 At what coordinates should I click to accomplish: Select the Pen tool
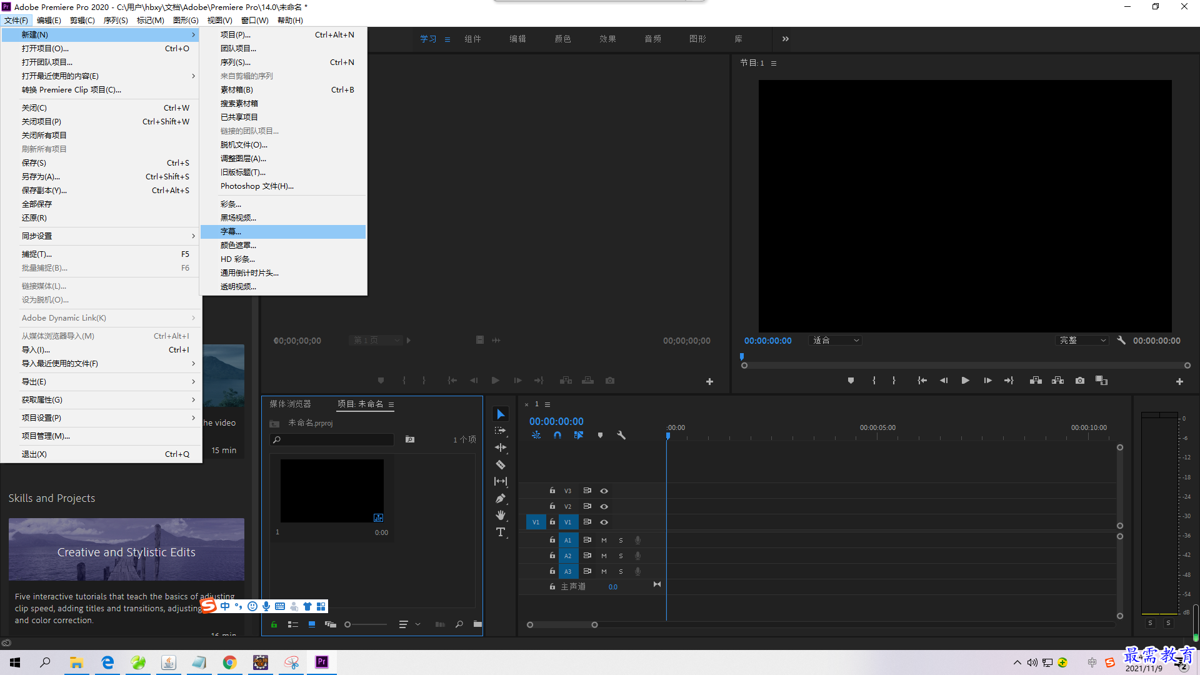click(x=501, y=498)
